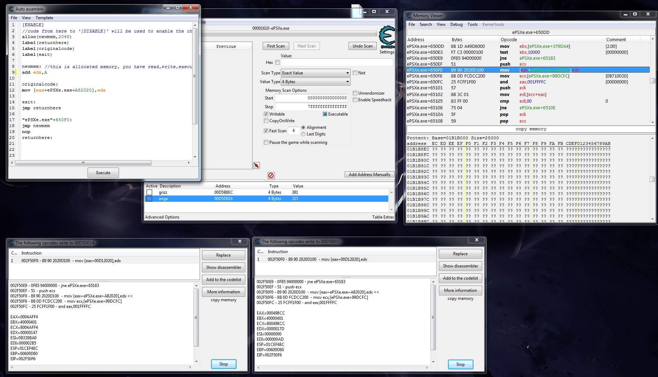
Task: Open Tools menu in Memory Viewer
Action: (x=472, y=24)
